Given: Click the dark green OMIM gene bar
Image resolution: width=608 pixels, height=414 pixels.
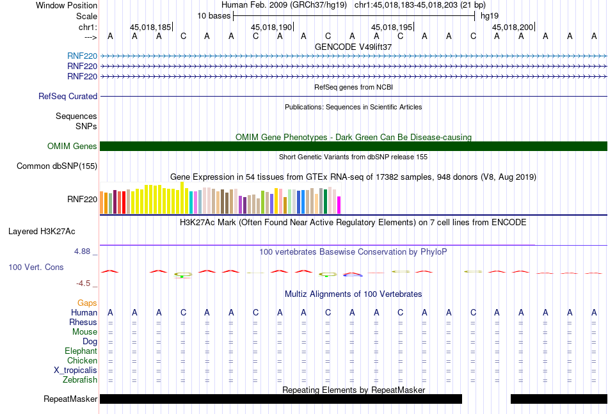Looking at the screenshot, I should (353, 146).
